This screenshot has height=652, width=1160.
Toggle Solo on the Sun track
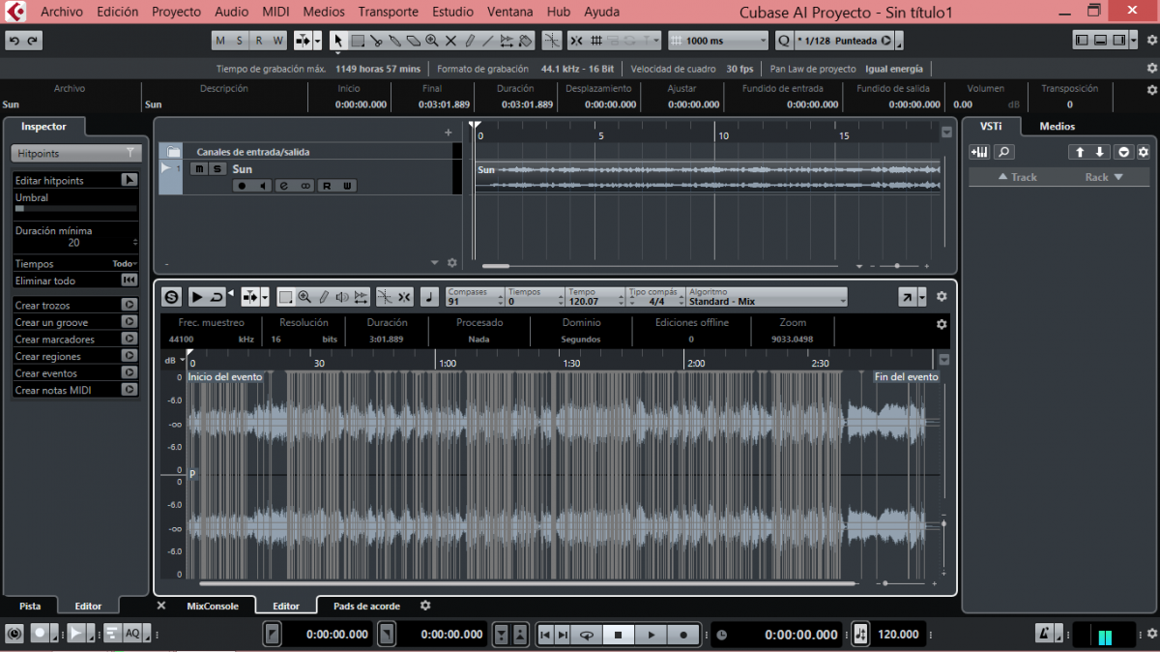click(x=218, y=169)
